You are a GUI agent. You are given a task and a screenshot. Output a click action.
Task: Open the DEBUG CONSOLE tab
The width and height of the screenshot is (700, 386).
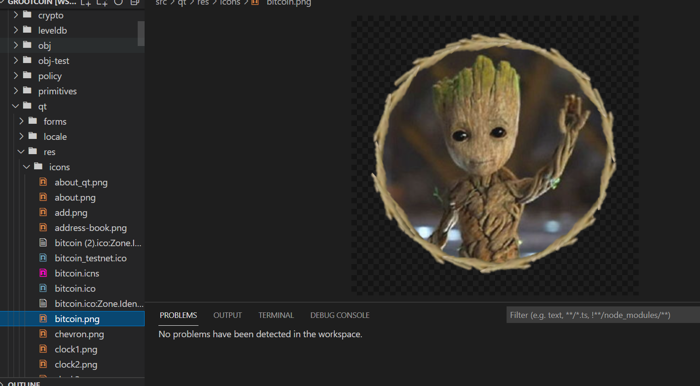tap(340, 315)
